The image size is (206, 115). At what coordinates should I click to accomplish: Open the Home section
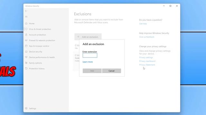pyautogui.click(x=32, y=23)
